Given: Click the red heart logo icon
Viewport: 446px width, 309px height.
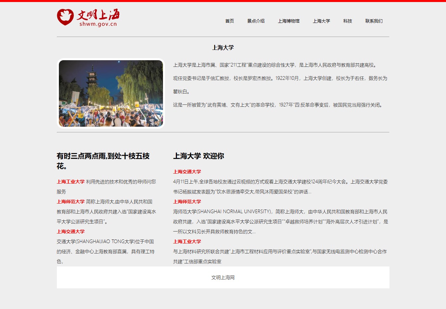Looking at the screenshot, I should [x=65, y=17].
